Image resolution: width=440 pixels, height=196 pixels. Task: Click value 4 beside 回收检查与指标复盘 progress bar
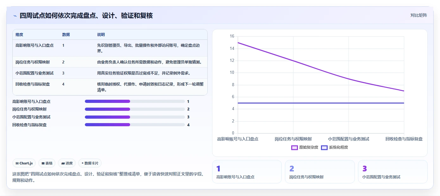188,125
